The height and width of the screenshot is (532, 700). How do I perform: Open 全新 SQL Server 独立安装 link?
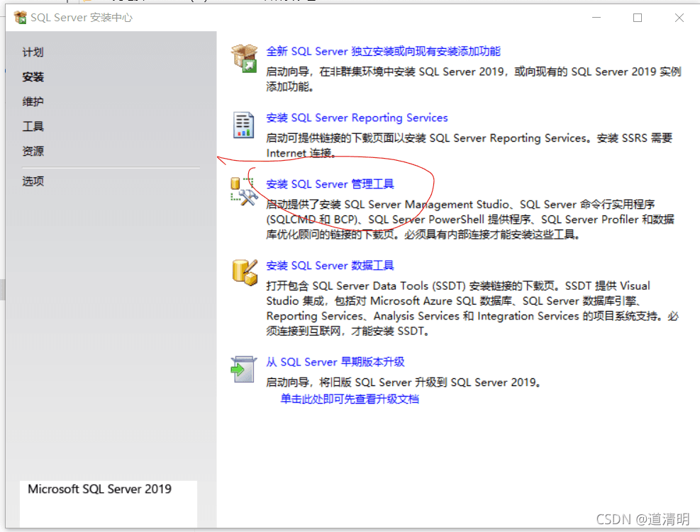point(383,51)
